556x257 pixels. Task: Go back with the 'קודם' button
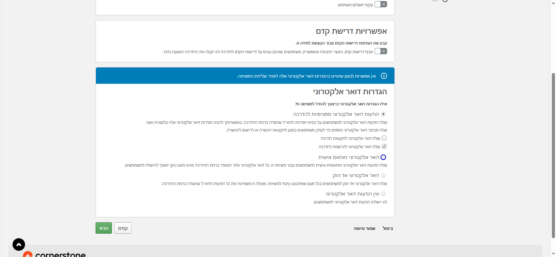pyautogui.click(x=123, y=228)
